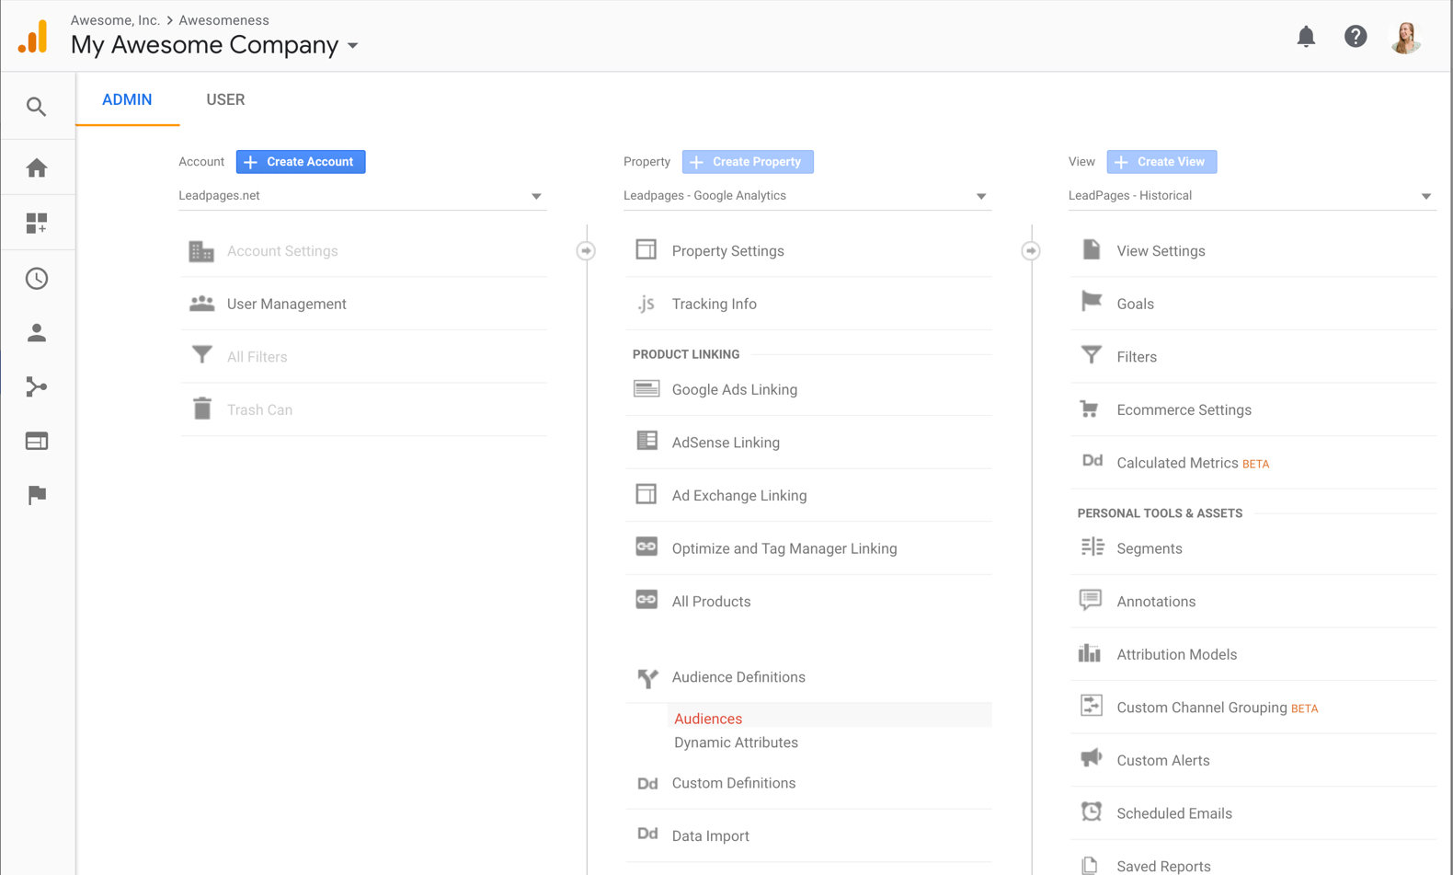1453x875 pixels.
Task: Open User Management link
Action: point(287,304)
